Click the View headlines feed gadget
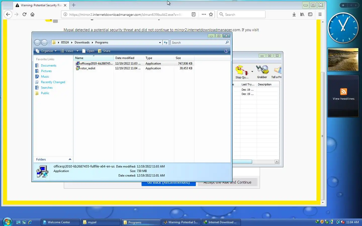The height and width of the screenshot is (226, 362). click(343, 96)
